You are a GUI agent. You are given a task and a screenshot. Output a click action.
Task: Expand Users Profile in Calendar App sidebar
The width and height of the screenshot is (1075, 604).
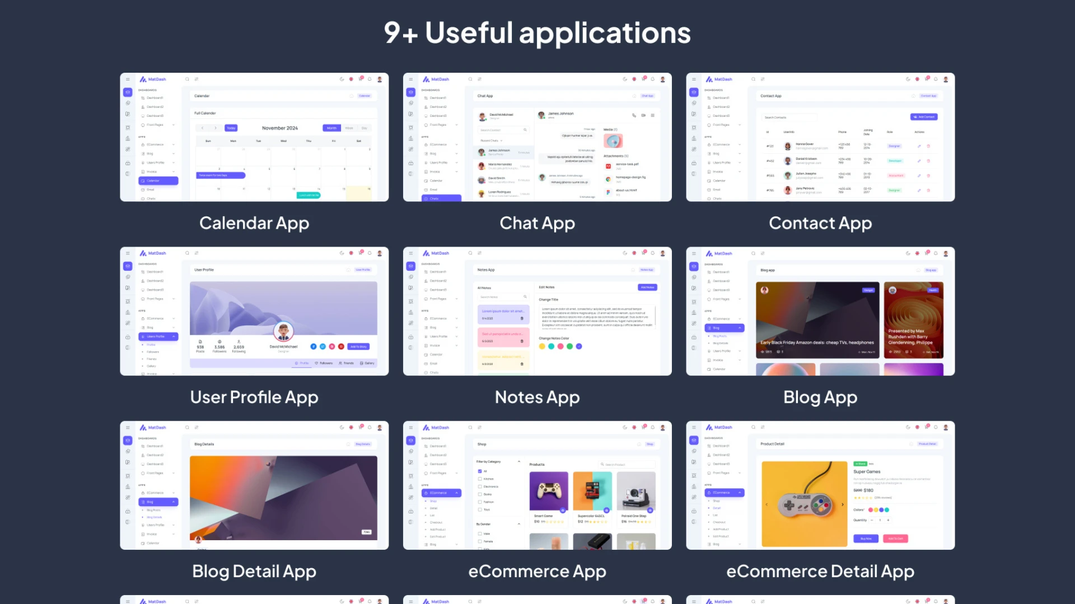point(174,163)
